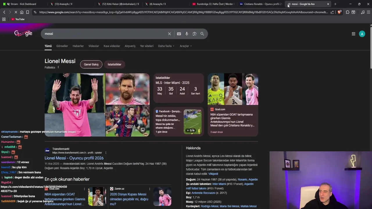Open the Antonela Roccuzzo link
Screen dimensions: 372x209
tap(203, 193)
